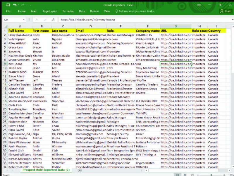Click the Enter checkmark in formula bar
234x176 pixels.
[45, 20]
